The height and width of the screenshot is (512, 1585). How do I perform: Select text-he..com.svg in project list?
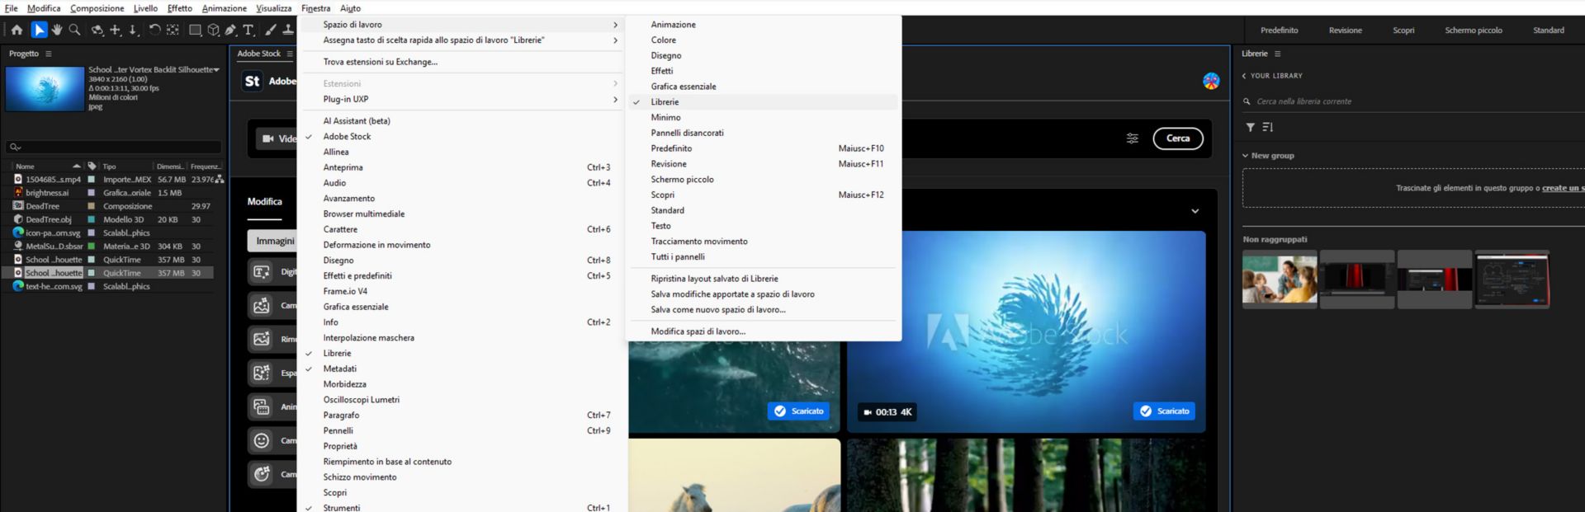pos(54,286)
